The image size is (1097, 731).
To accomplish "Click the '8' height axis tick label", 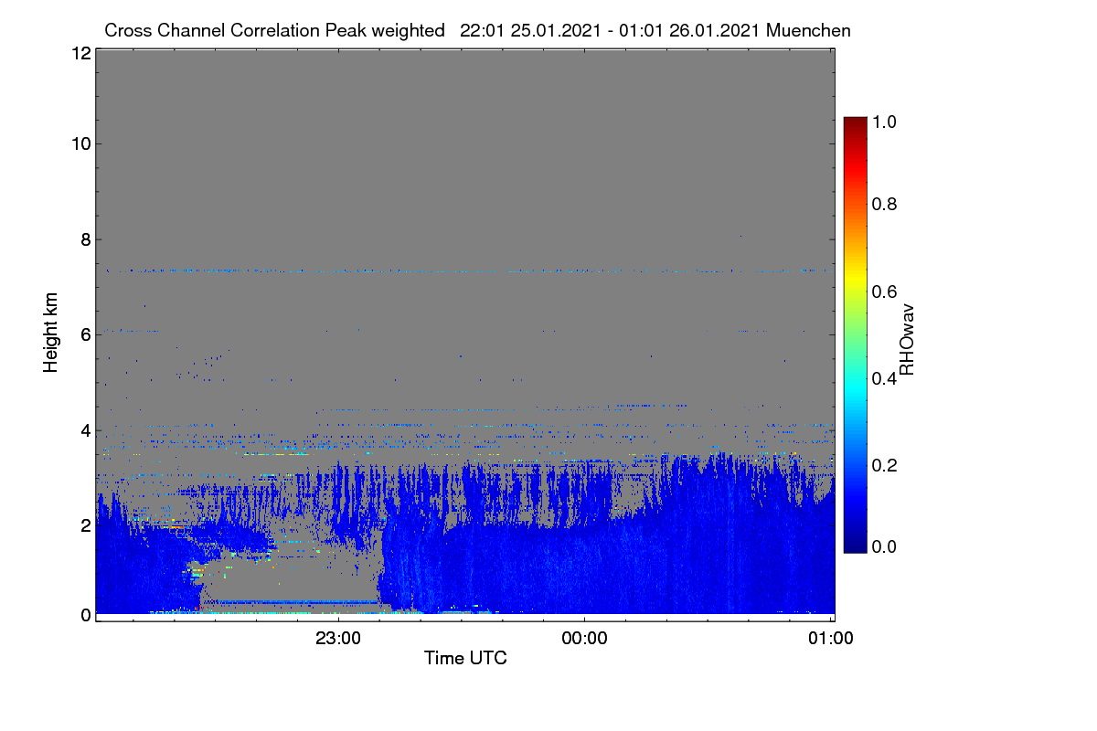I will click(85, 239).
